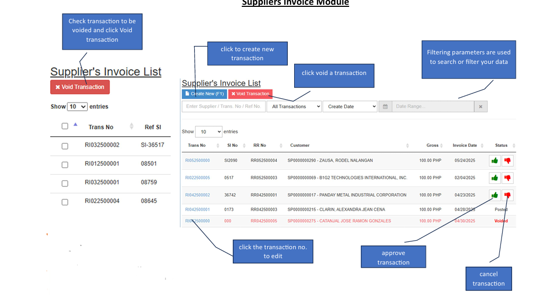Open the All Transactions dropdown
The image size is (547, 302).
click(294, 107)
